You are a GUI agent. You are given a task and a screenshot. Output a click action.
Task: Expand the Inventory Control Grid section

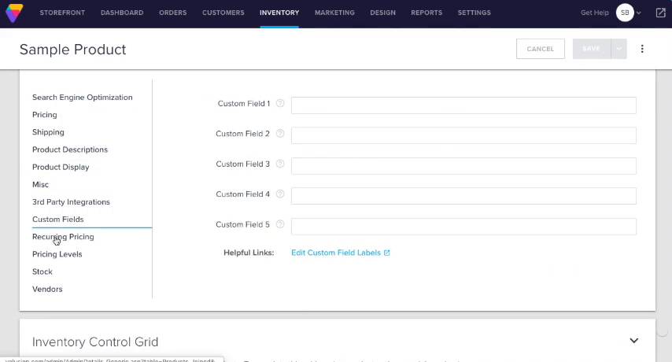coord(633,341)
